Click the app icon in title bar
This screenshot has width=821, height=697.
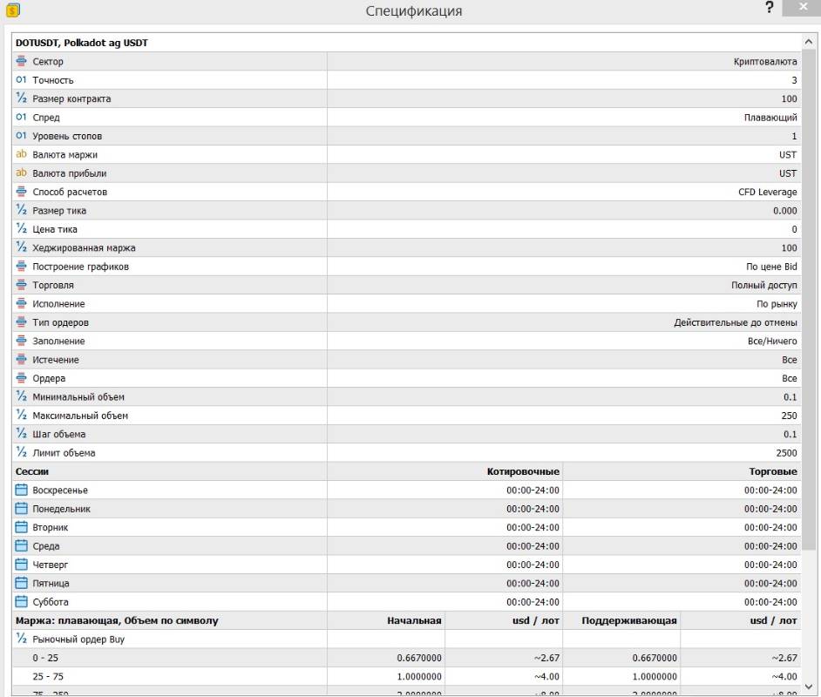tap(12, 10)
